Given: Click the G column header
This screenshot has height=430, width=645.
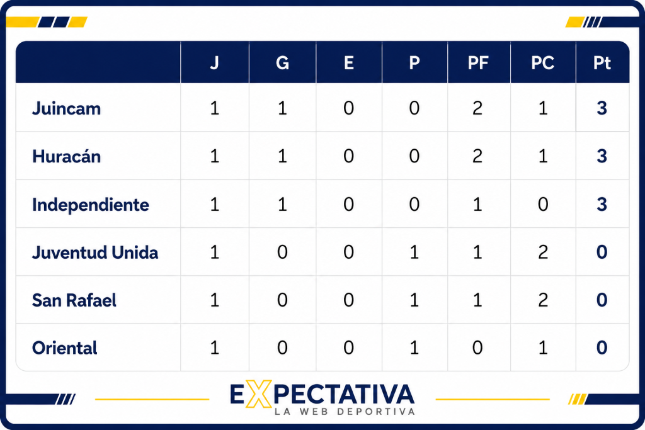Looking at the screenshot, I should [282, 63].
